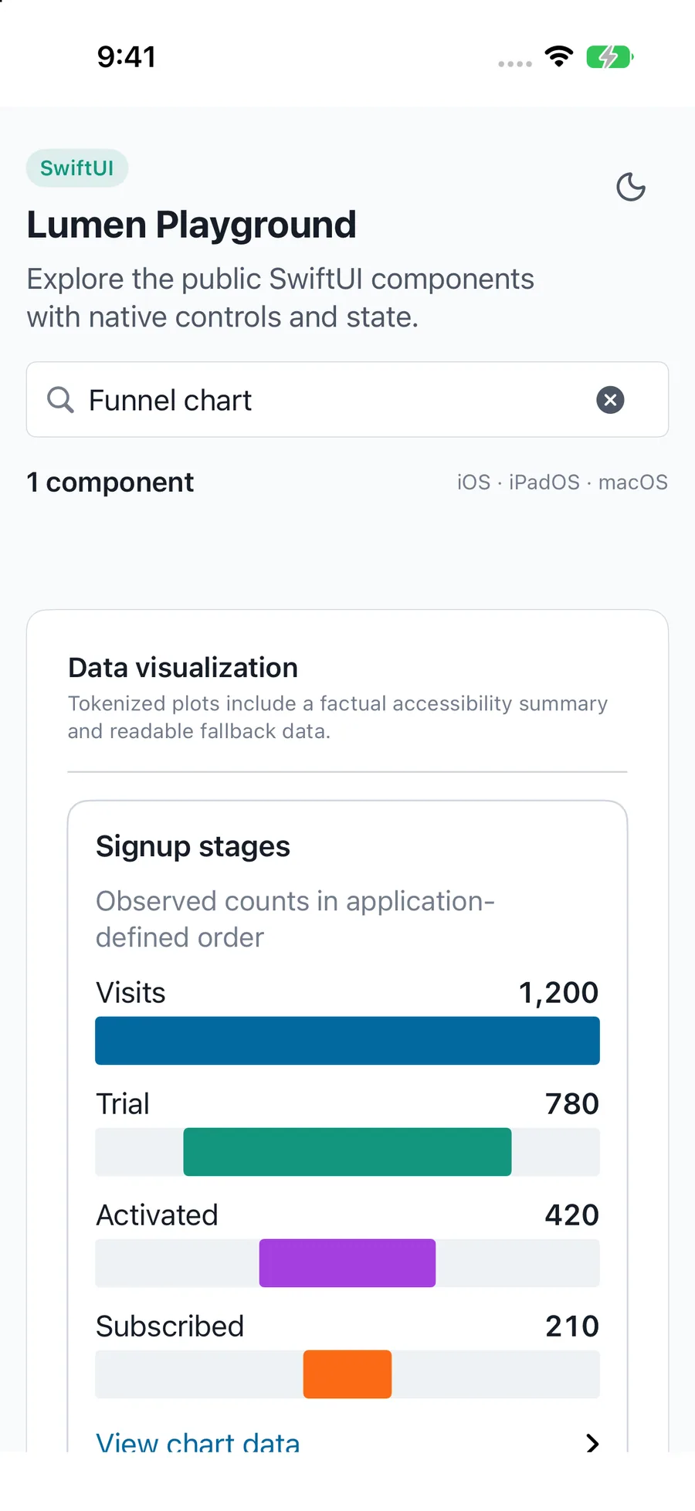
Task: Click the Subscribed stage label
Action: [170, 1326]
